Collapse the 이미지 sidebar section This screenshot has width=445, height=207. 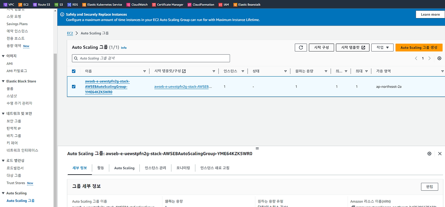coord(3,56)
